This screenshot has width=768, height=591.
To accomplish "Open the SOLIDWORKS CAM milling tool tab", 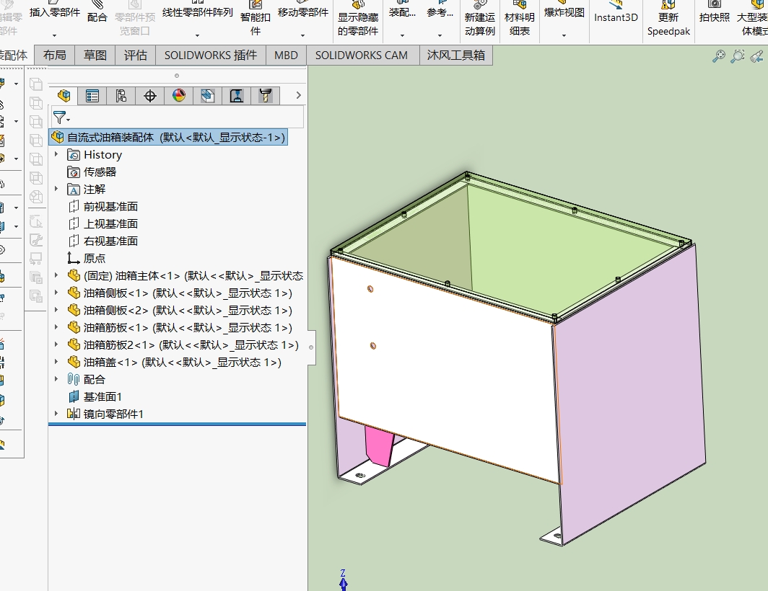I will click(x=266, y=96).
